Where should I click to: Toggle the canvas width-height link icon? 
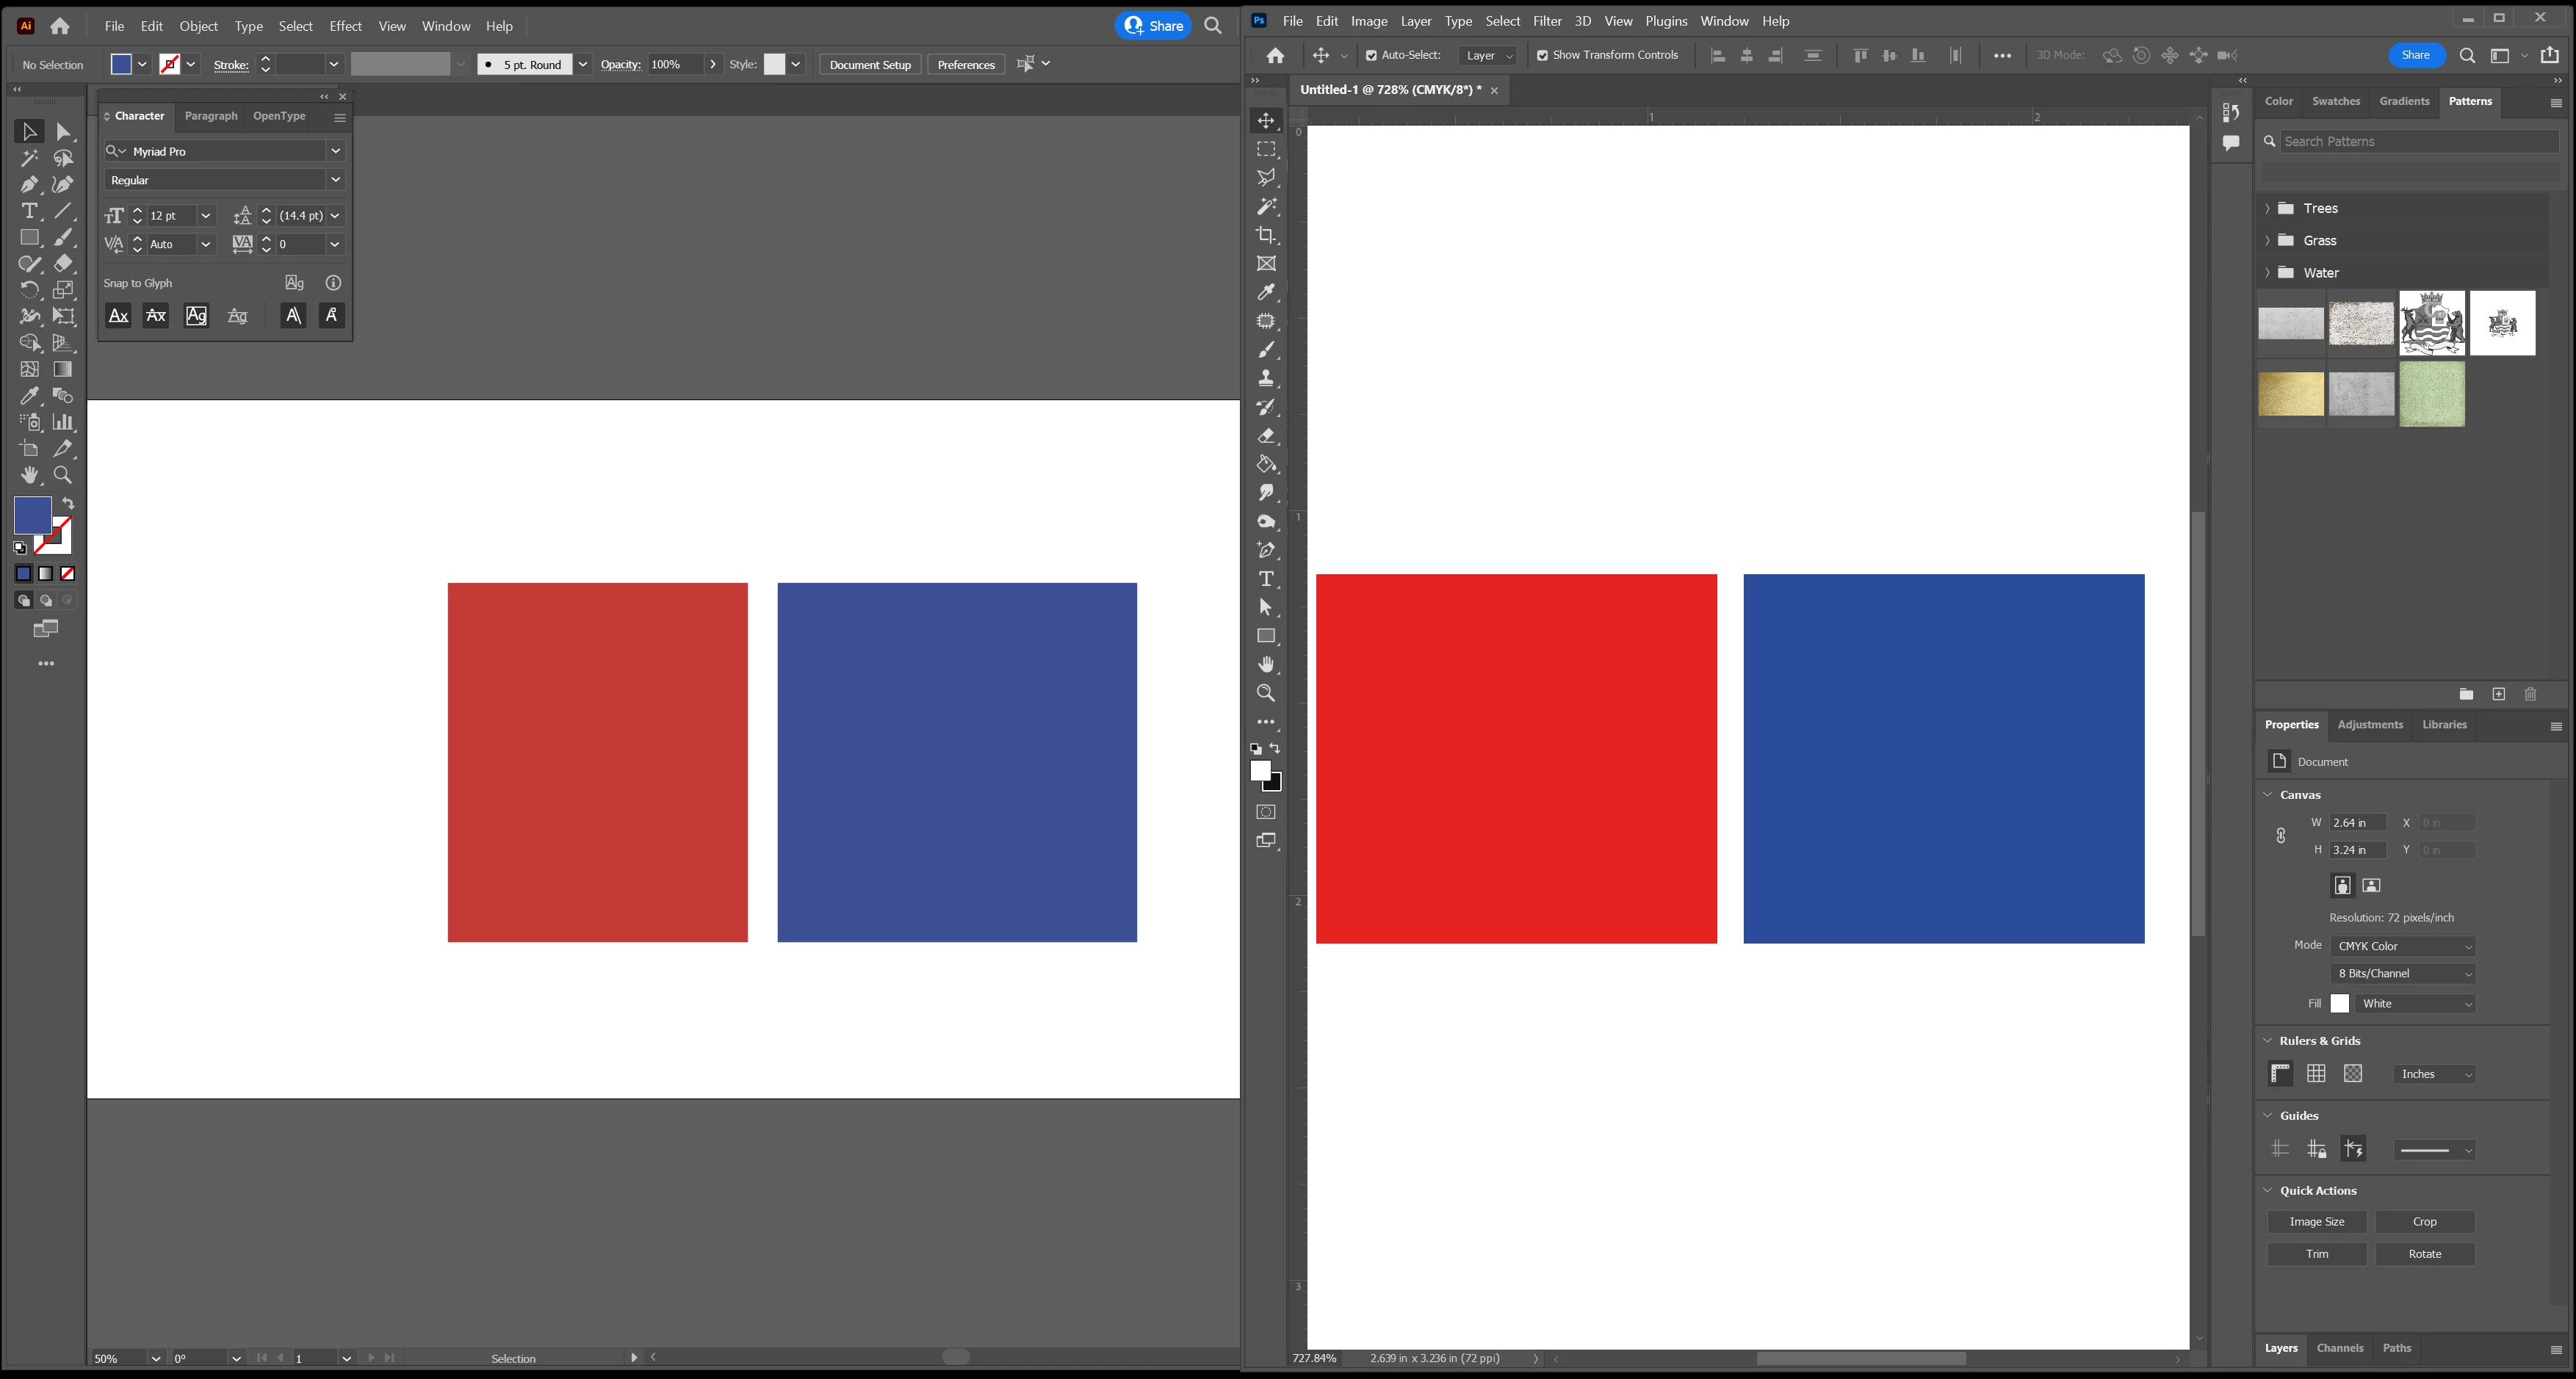point(2280,836)
